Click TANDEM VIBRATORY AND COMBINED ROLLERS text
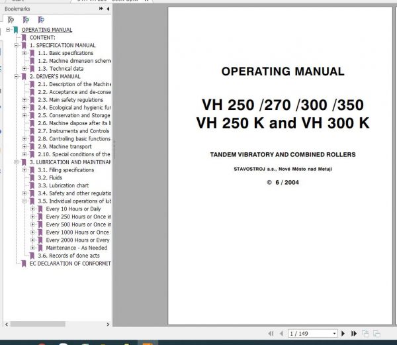Viewport: 397px width, 345px height. click(283, 154)
